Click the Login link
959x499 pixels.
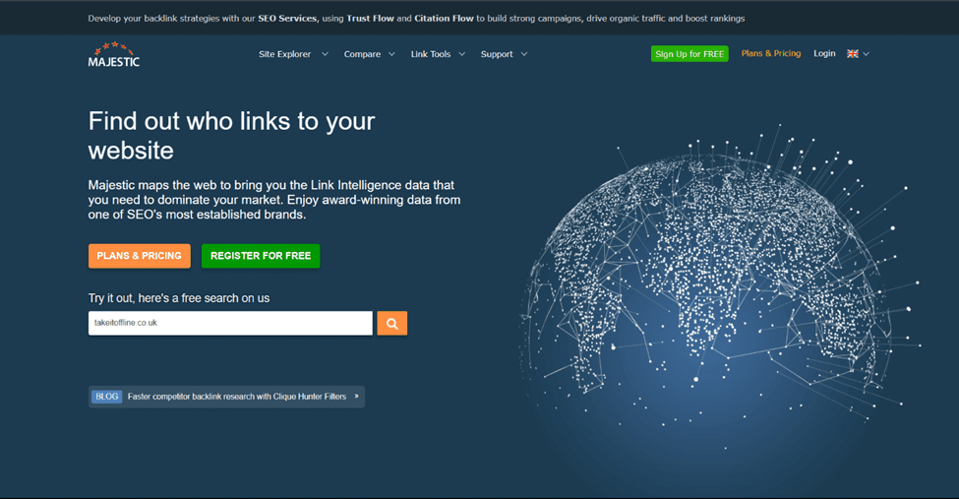pos(824,53)
